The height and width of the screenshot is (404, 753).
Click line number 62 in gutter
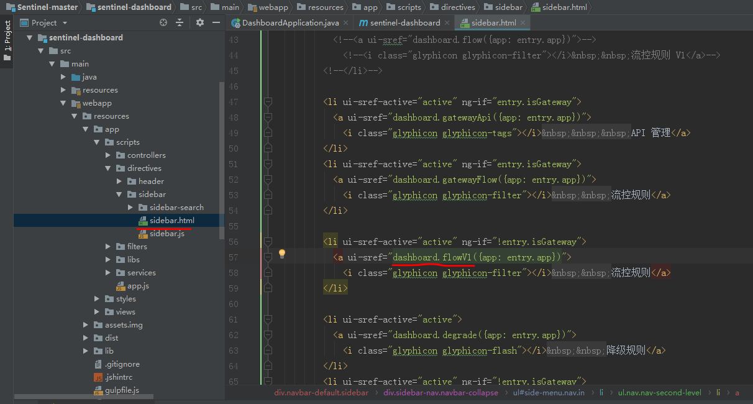click(x=233, y=335)
